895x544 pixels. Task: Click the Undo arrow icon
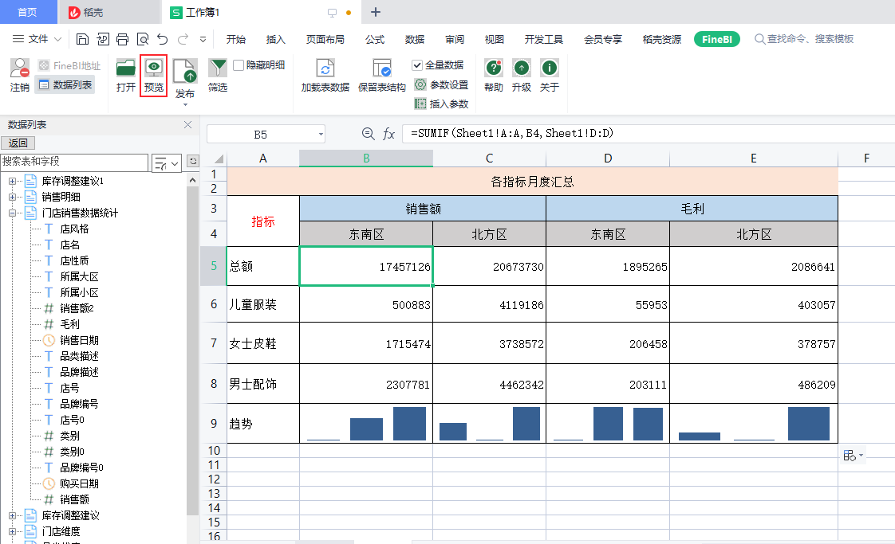pyautogui.click(x=163, y=39)
